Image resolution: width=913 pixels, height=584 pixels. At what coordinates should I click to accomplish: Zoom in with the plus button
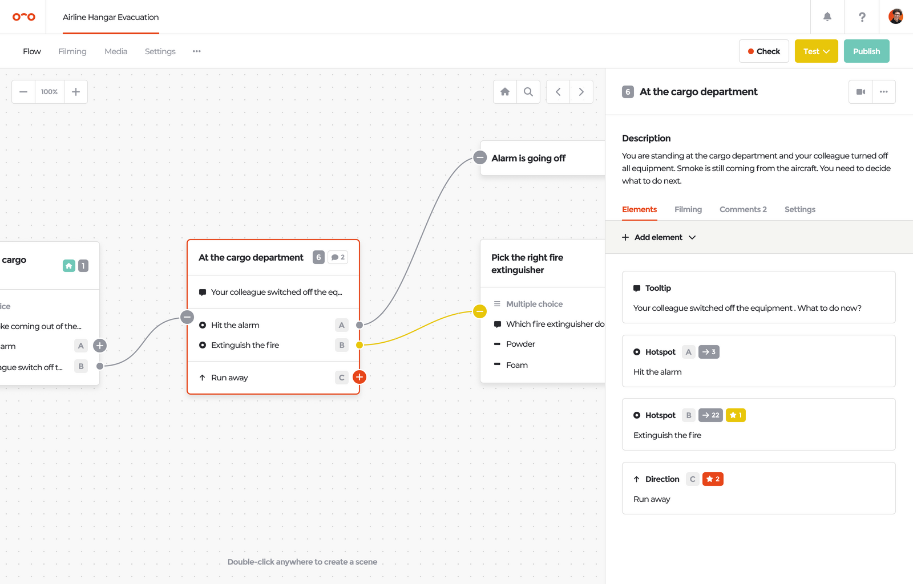tap(76, 92)
